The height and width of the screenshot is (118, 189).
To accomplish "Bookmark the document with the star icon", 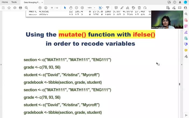I will point(9,8).
